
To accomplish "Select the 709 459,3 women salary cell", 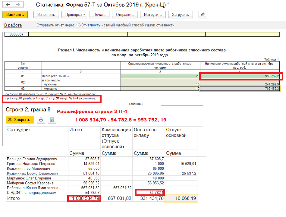I will pyautogui.click(x=240, y=89).
